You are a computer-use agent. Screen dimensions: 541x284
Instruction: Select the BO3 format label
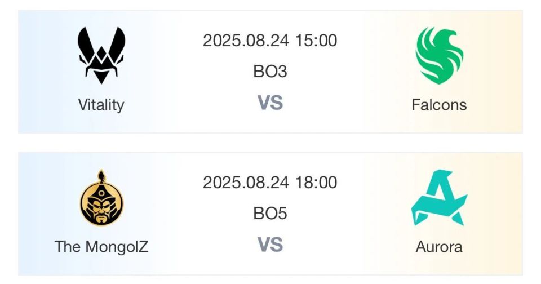(270, 72)
